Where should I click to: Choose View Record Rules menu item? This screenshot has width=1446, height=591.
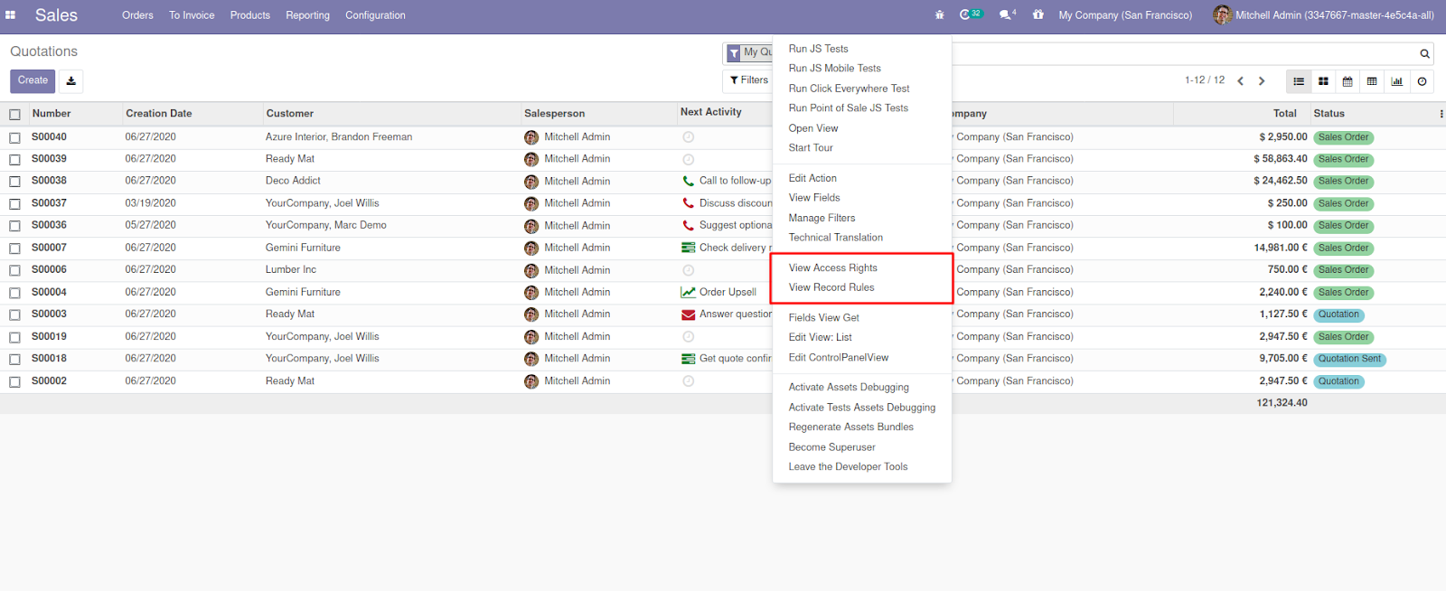pyautogui.click(x=831, y=287)
